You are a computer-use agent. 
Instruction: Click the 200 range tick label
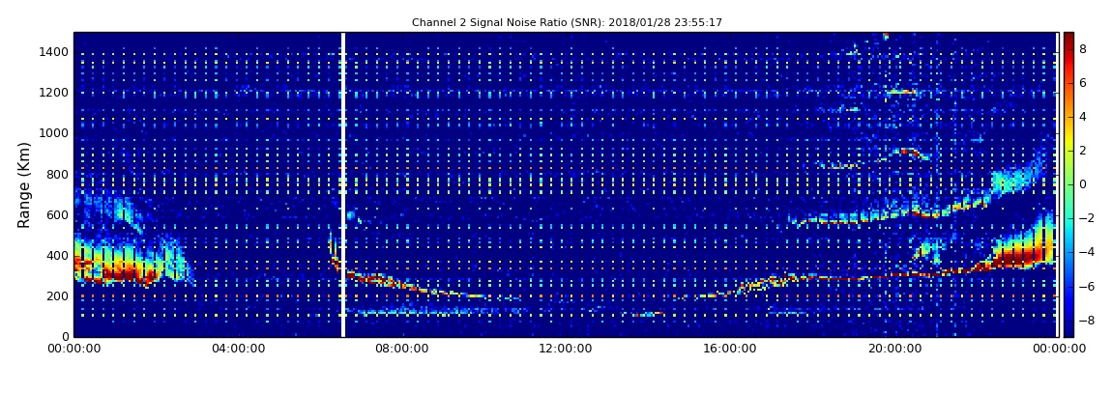(x=59, y=296)
